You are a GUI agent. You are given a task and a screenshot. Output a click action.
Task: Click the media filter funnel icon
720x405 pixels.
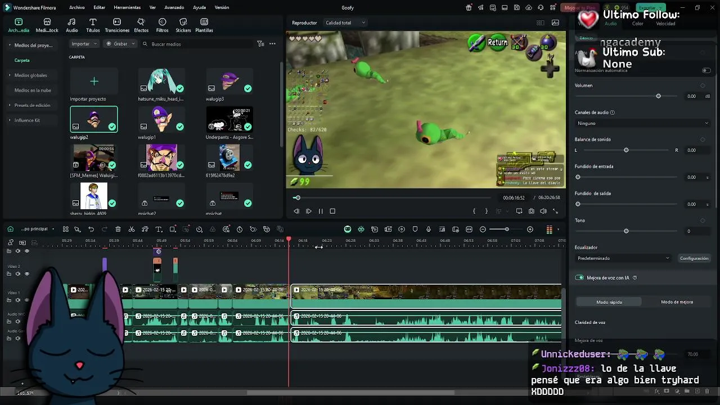point(260,44)
